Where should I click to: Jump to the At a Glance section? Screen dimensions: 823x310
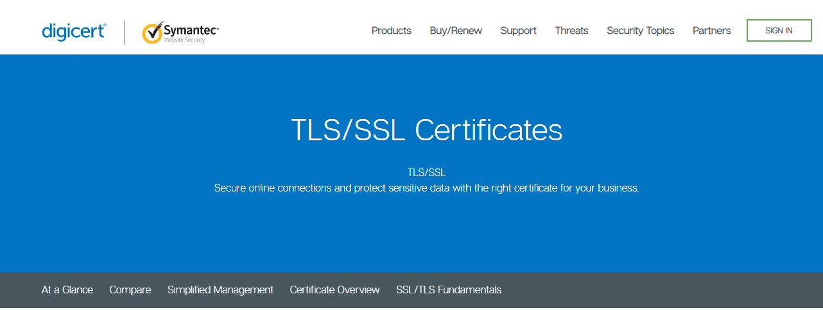pyautogui.click(x=67, y=290)
